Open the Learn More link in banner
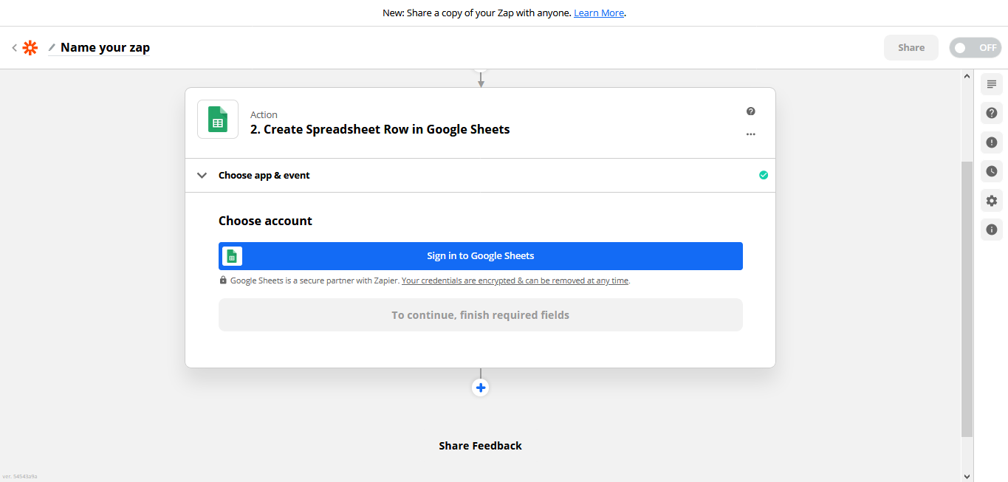Screen dimensions: 1008x482 [599, 13]
